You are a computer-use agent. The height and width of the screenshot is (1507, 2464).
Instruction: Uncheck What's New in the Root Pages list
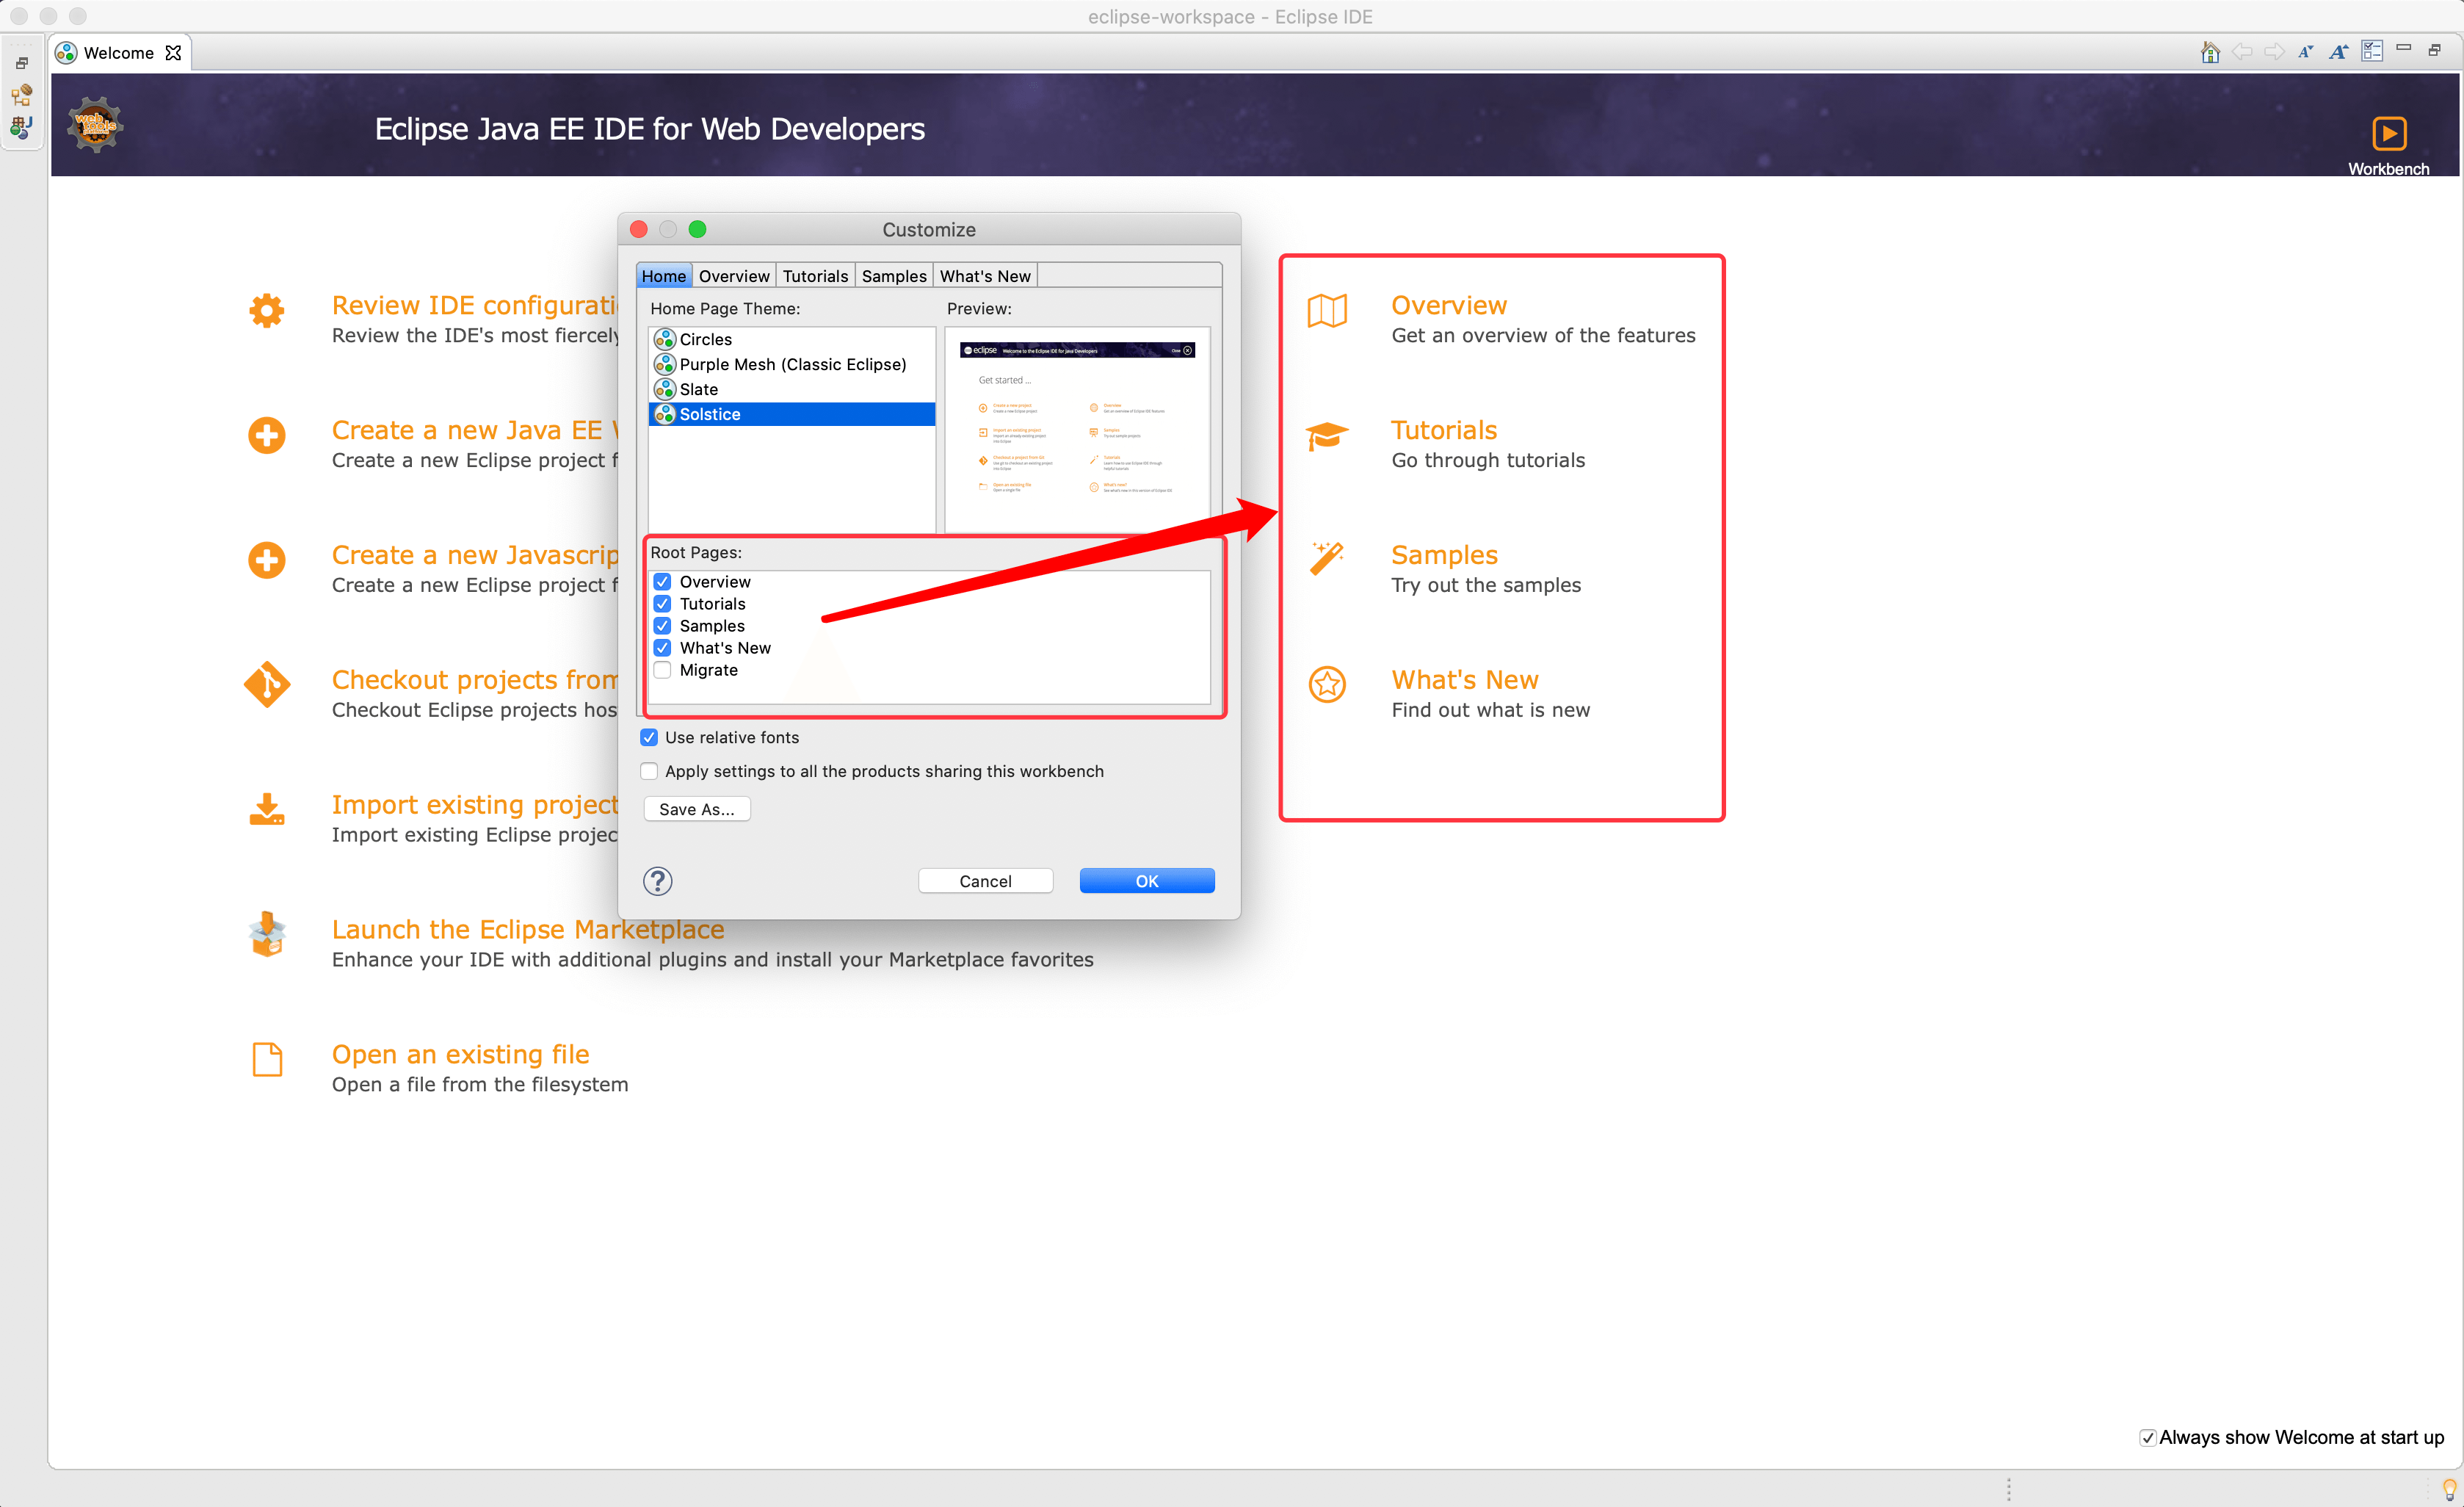coord(662,647)
